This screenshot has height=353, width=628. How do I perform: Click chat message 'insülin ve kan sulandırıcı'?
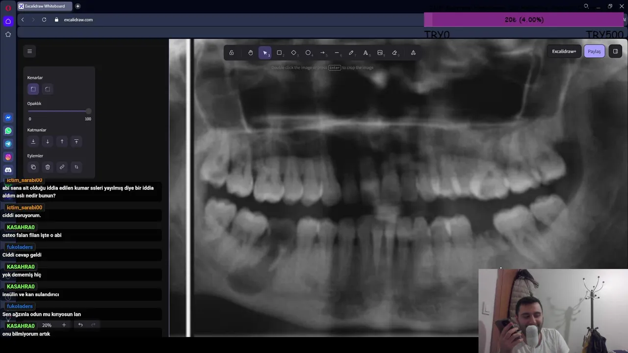point(30,295)
